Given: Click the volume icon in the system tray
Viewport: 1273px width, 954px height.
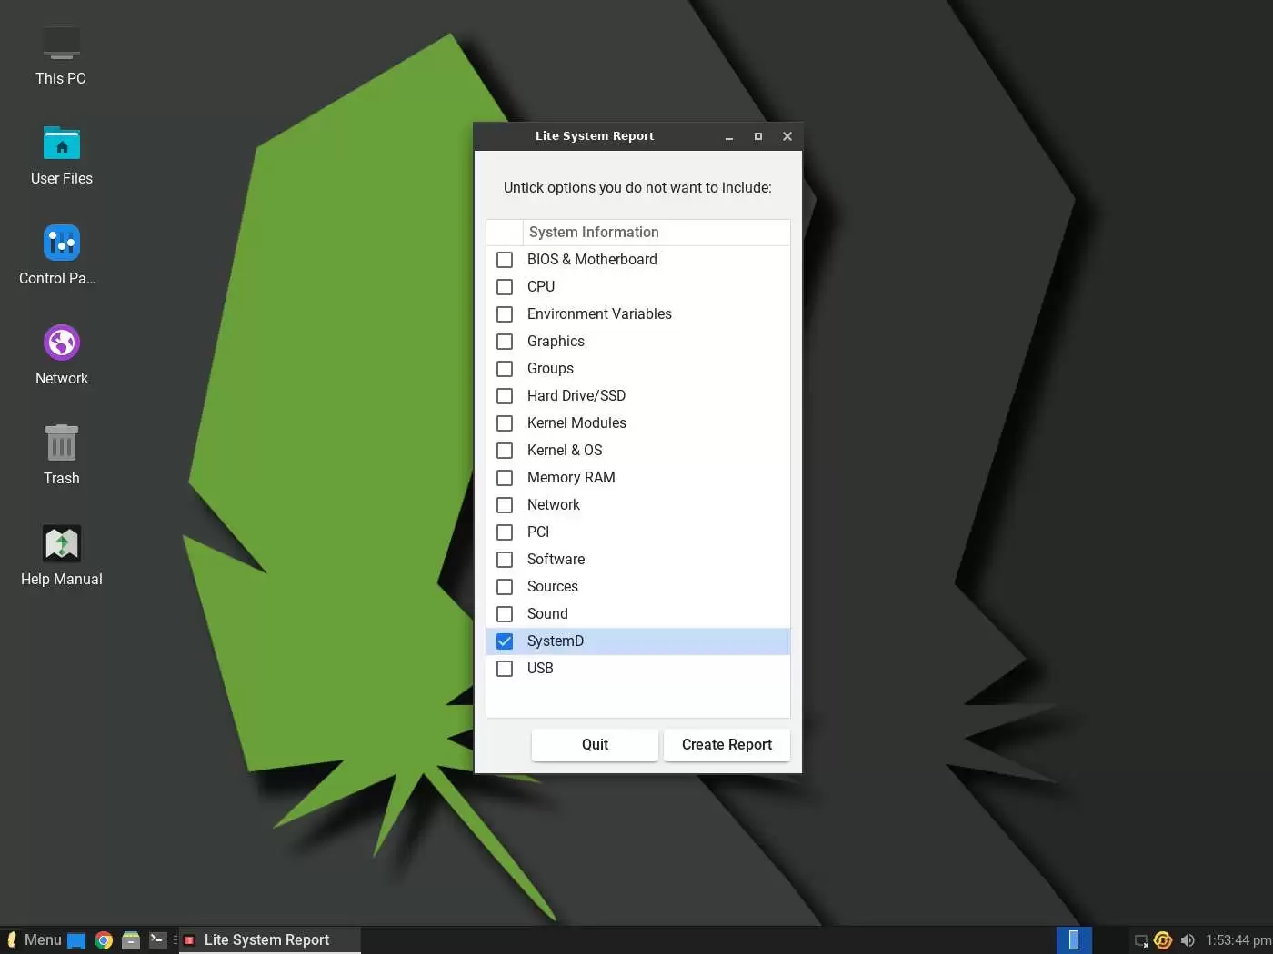Looking at the screenshot, I should (1188, 939).
